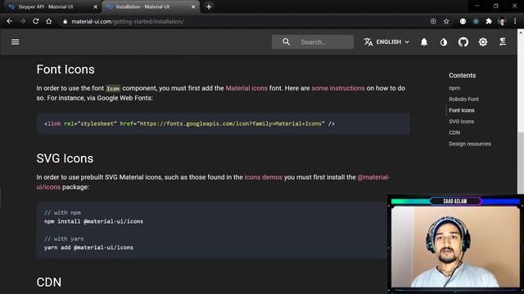The image size is (524, 294).
Task: Click the yarn add @material-ui/icons line
Action: tap(88, 247)
